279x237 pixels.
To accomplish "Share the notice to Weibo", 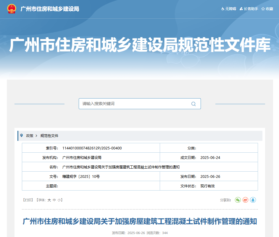I will (245, 200).
